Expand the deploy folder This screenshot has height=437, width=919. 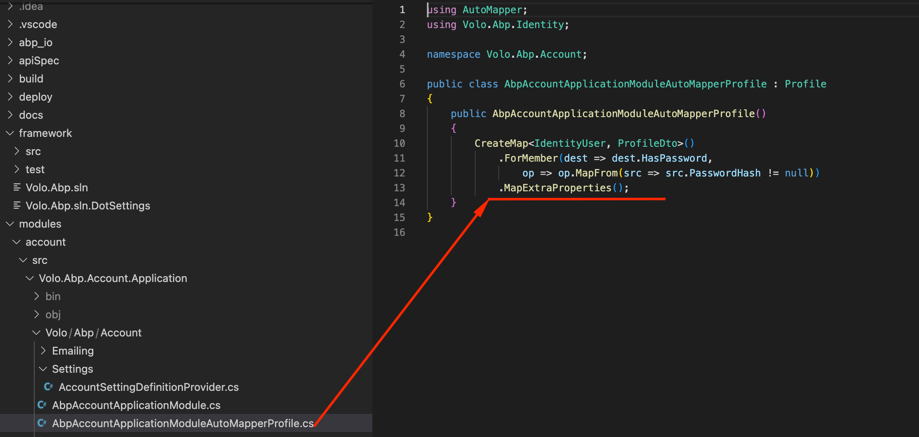(10, 96)
